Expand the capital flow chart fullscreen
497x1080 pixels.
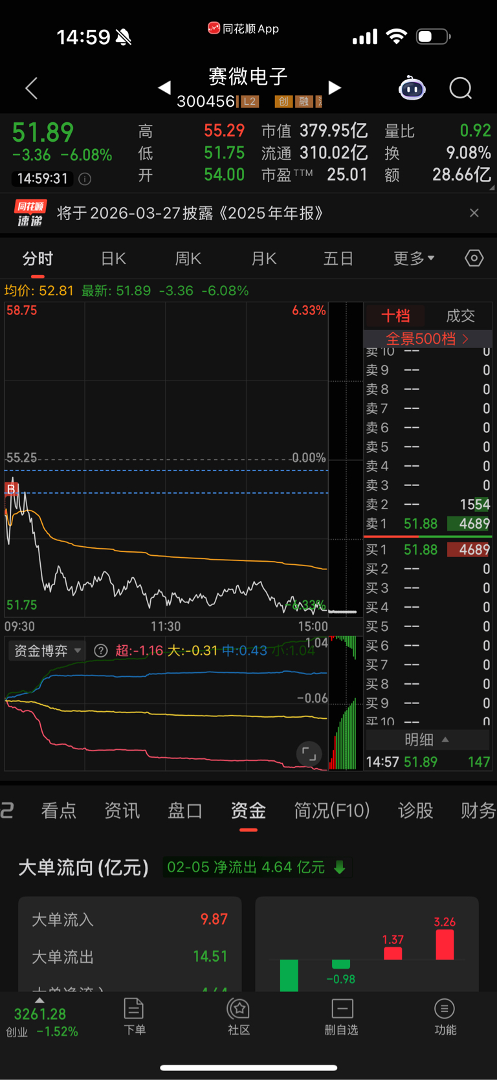click(x=309, y=753)
